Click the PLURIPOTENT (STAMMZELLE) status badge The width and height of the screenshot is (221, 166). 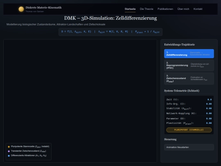click(x=189, y=130)
